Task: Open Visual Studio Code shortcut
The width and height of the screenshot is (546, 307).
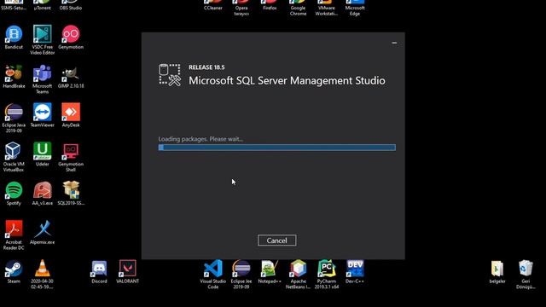Action: tap(212, 269)
